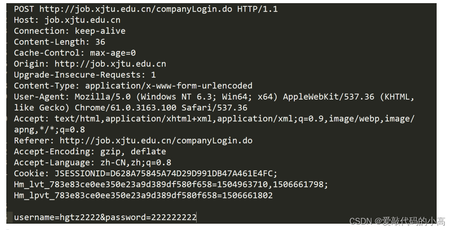The width and height of the screenshot is (452, 230).
Task: Click the POST request URL line
Action: click(x=146, y=9)
